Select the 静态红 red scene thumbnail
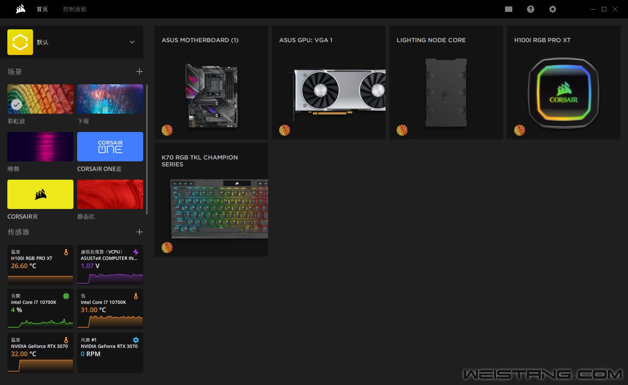The height and width of the screenshot is (385, 628). point(110,194)
